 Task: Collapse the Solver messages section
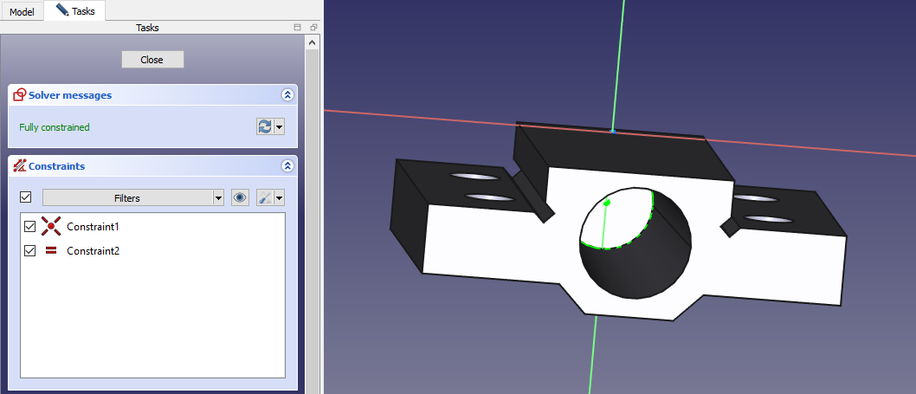pyautogui.click(x=287, y=95)
